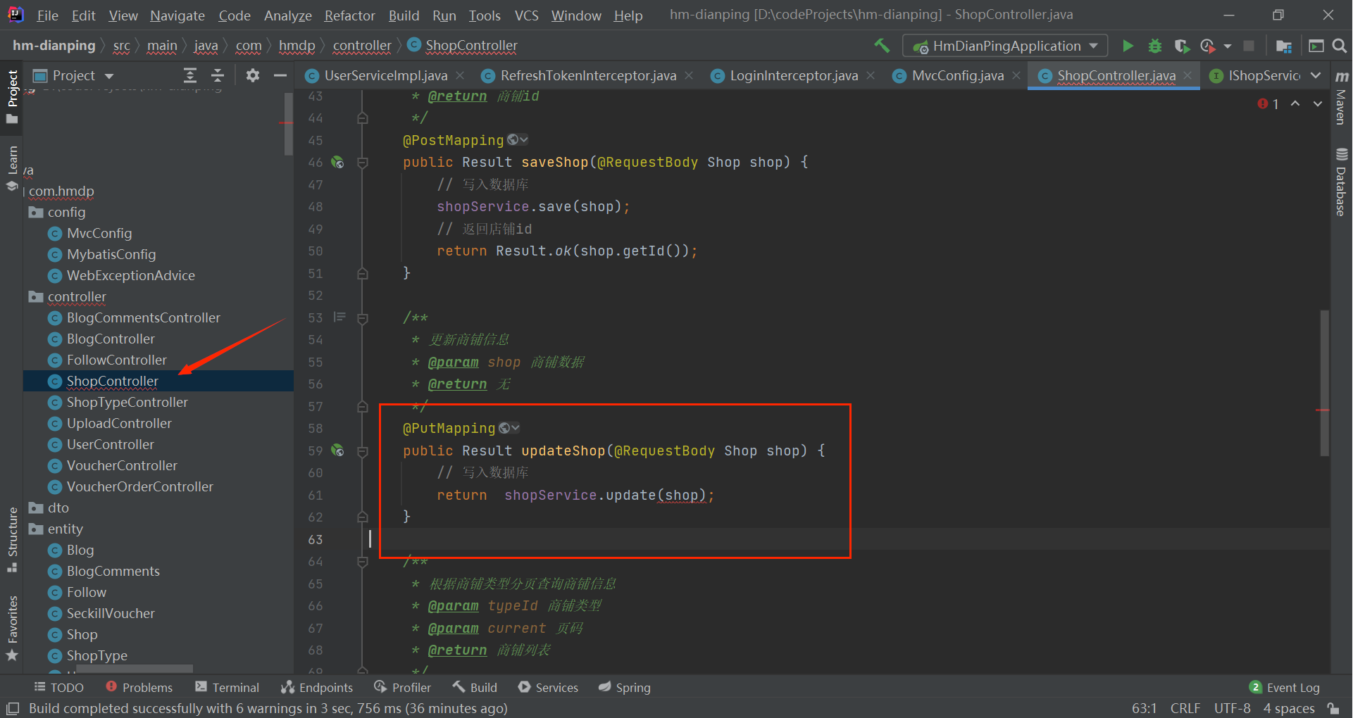This screenshot has height=718, width=1353.
Task: Fold the Javadoc comment at line 53
Action: coord(363,318)
